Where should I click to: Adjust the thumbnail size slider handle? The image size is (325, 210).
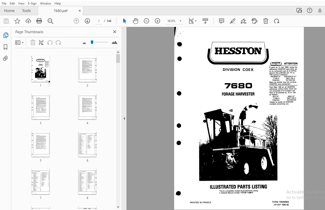[x=92, y=42]
